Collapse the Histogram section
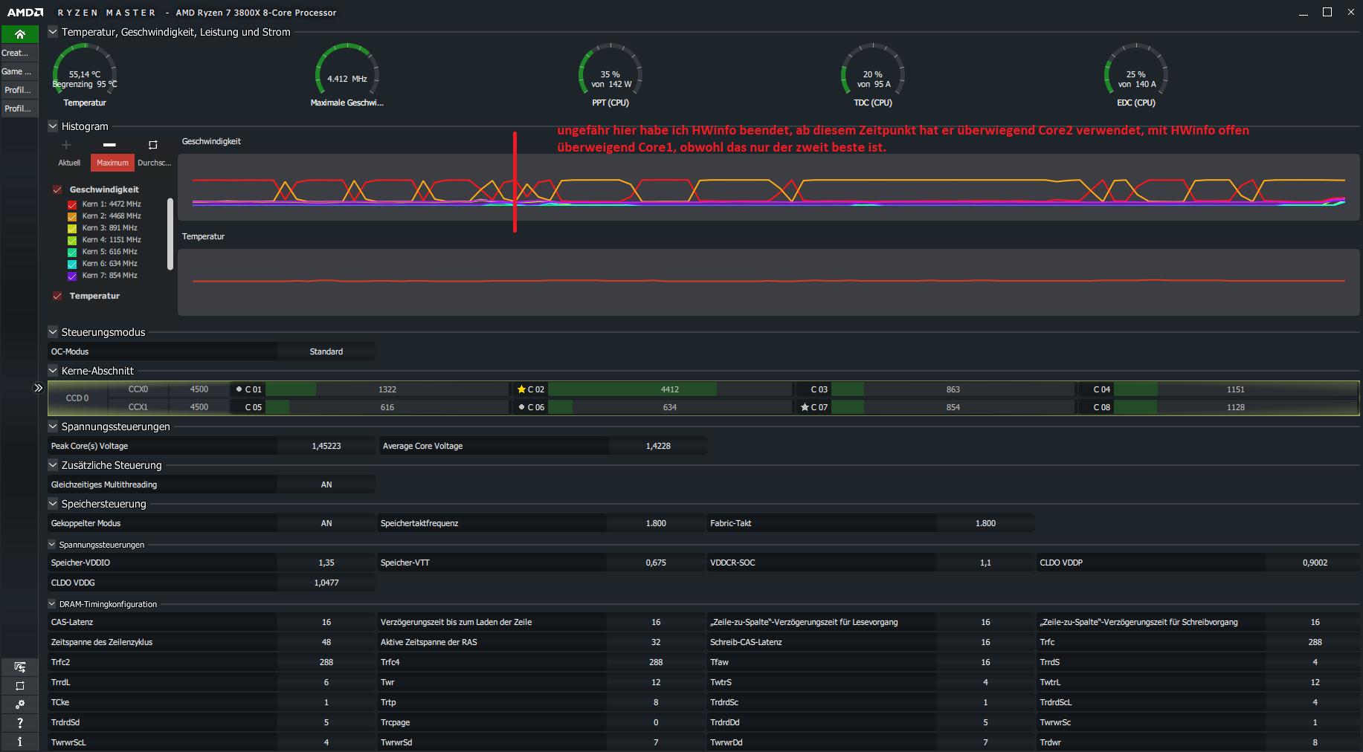The image size is (1363, 752). [x=53, y=126]
